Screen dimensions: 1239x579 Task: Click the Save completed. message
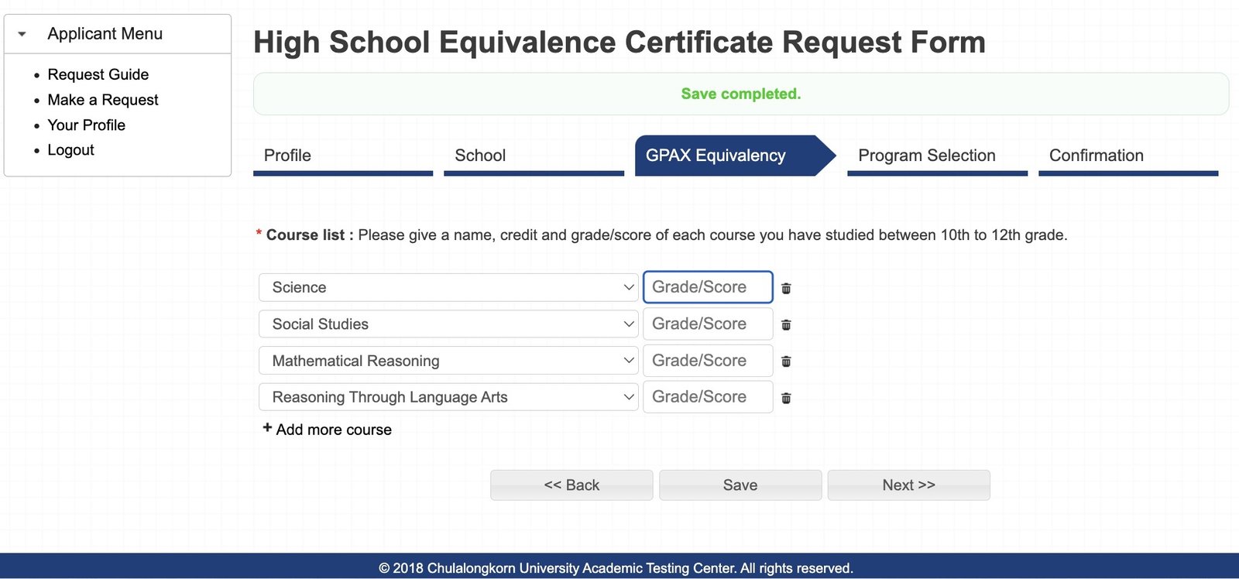tap(741, 94)
